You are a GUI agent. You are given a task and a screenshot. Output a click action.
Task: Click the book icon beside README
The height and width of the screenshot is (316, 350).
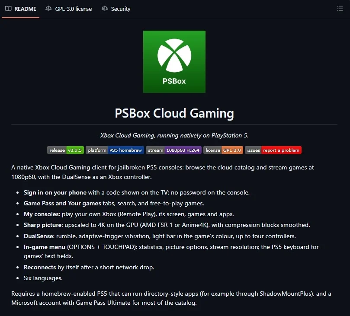(x=8, y=9)
